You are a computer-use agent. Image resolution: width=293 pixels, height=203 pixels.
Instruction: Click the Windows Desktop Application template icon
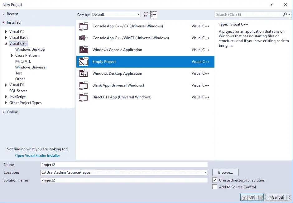pyautogui.click(x=84, y=73)
